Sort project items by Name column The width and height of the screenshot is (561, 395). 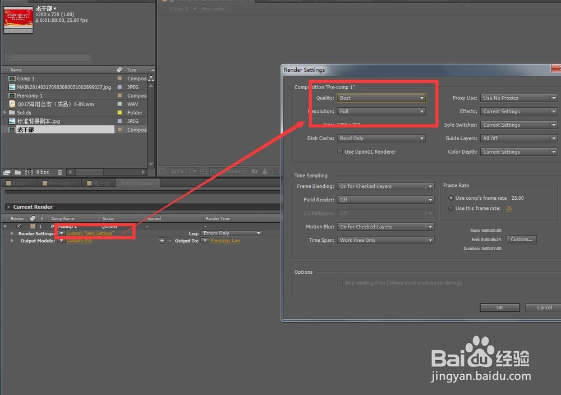(x=16, y=70)
